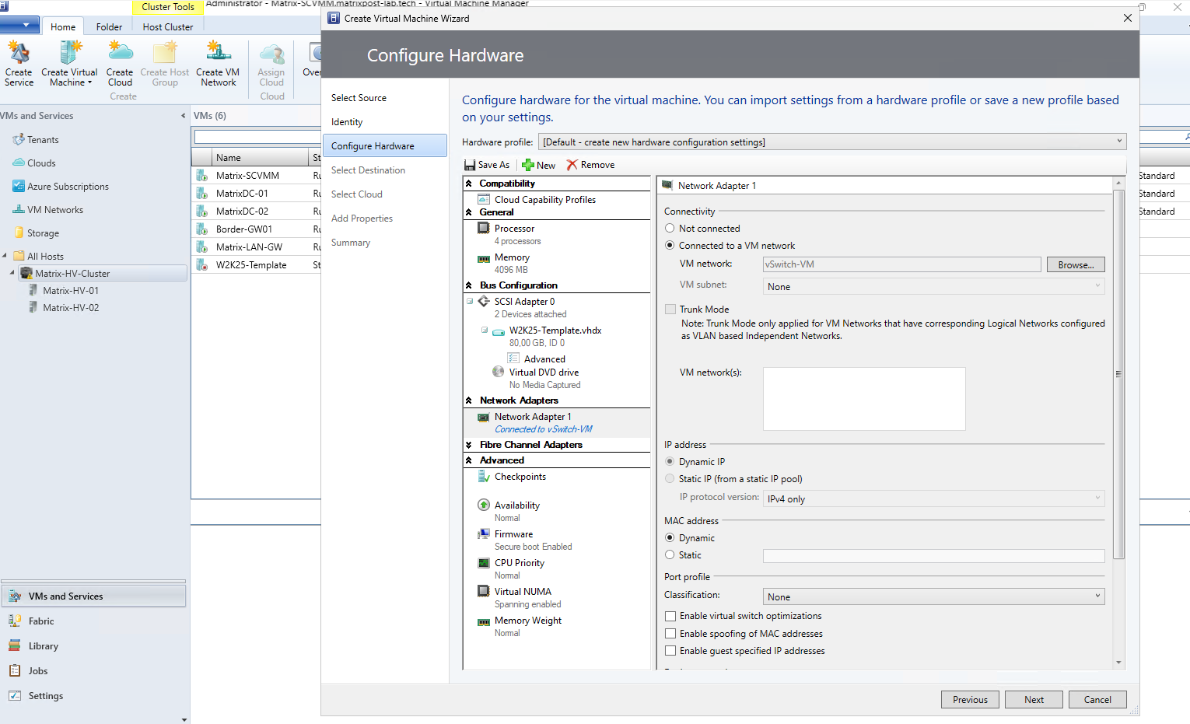
Task: Select the Static MAC address radio
Action: [x=670, y=555]
